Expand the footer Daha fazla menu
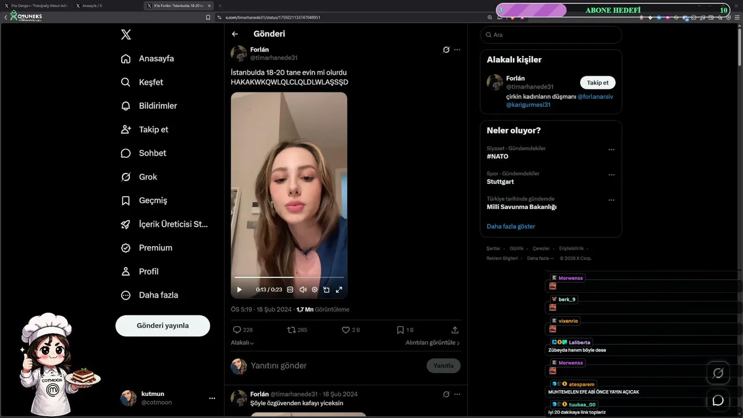 (x=540, y=258)
